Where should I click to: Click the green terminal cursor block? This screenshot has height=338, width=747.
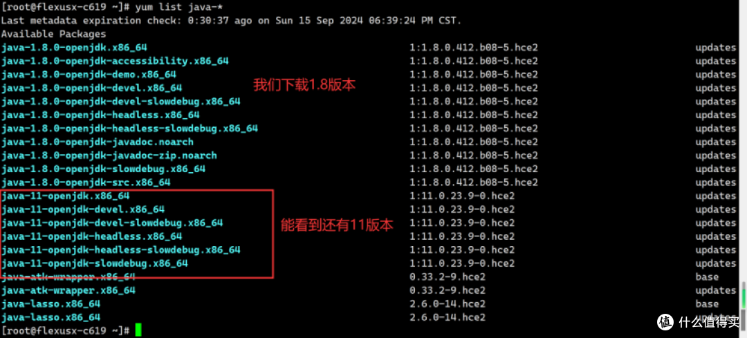[138, 330]
